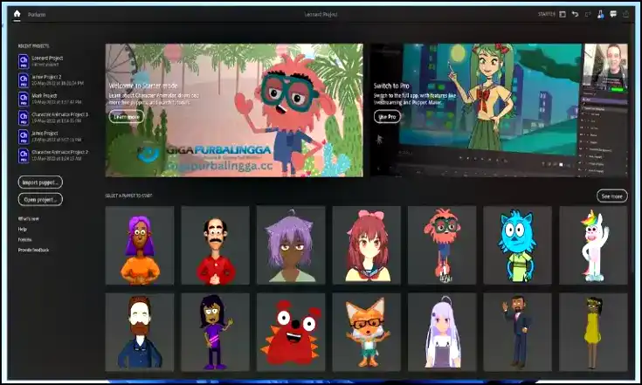Open the Leonard Project recent file
The image size is (642, 385).
click(x=41, y=61)
